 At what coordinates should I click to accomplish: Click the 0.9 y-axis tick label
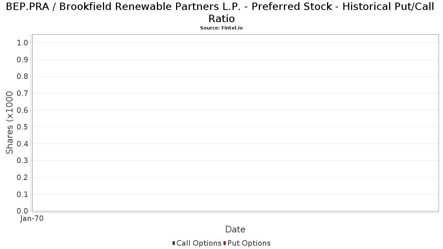point(23,60)
